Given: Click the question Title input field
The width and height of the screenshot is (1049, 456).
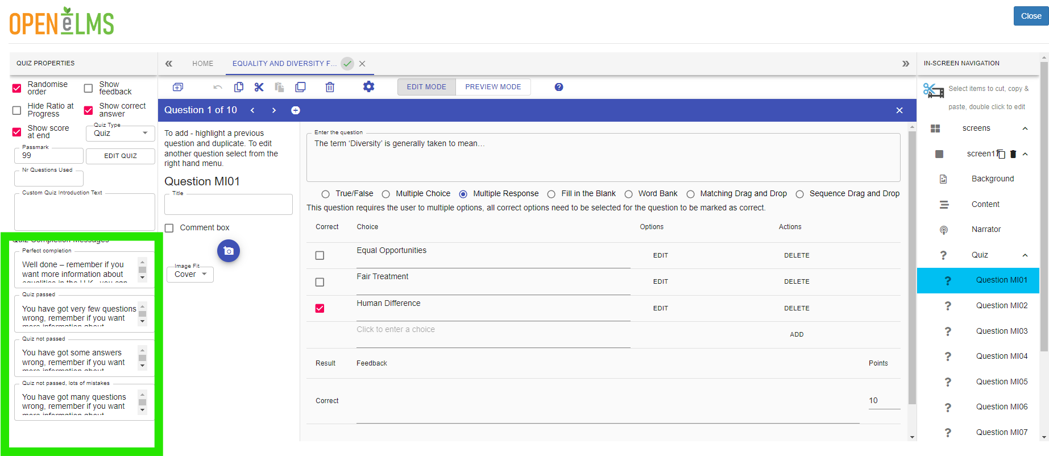Looking at the screenshot, I should pos(229,204).
